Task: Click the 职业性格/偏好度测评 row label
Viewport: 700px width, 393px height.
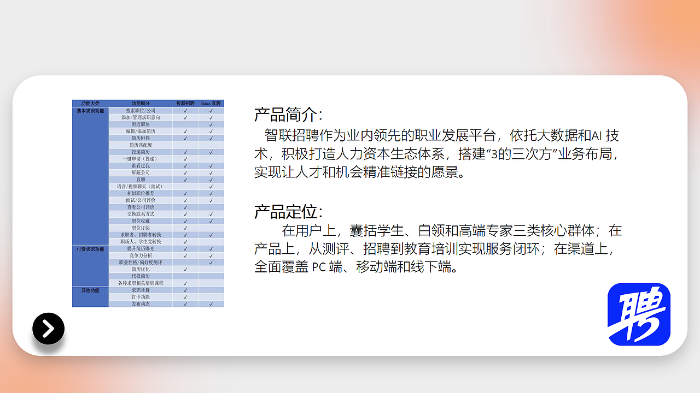Action: (x=141, y=263)
